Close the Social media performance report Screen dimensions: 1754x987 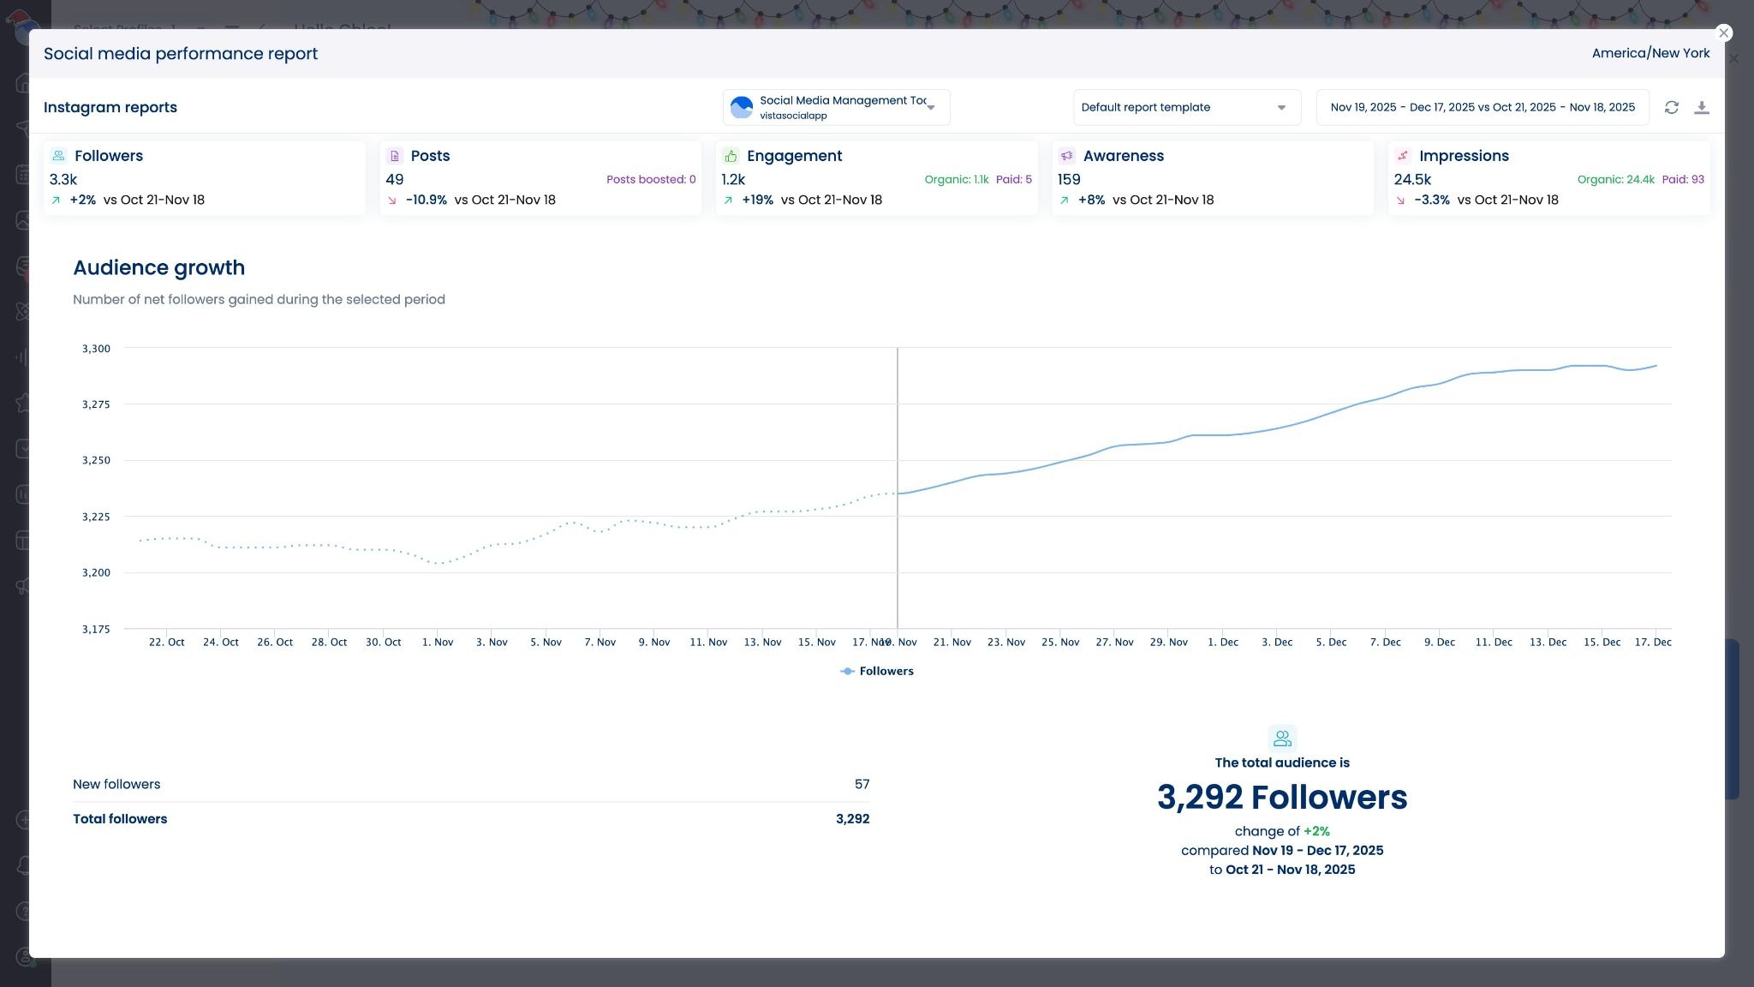[x=1723, y=33]
